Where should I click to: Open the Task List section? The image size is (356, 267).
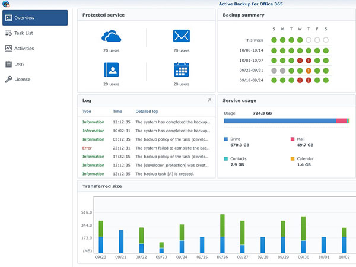(x=35, y=33)
